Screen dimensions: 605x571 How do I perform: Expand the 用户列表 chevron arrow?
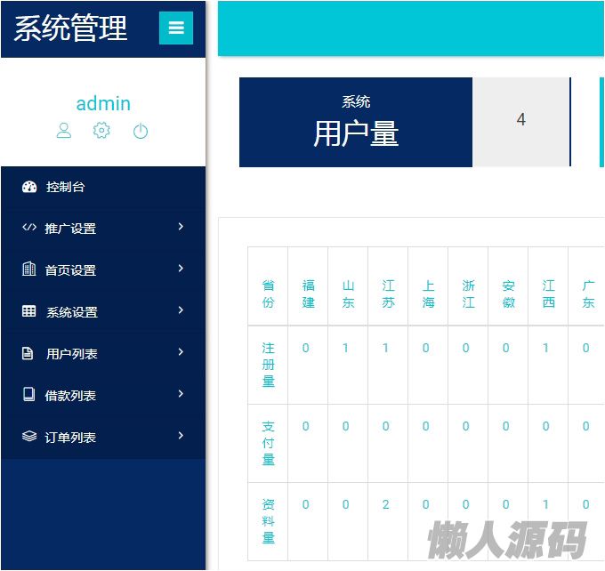(181, 351)
